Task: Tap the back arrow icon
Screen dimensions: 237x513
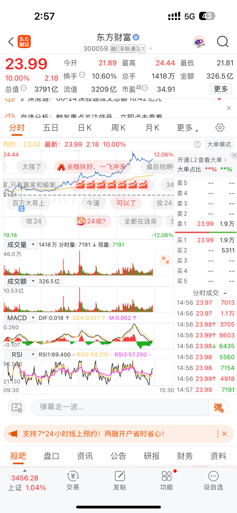Action: 11,42
